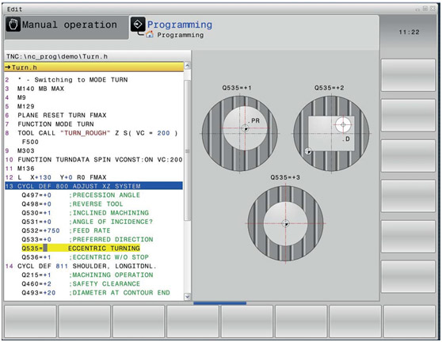Click the Manual operation hand icon
The height and width of the screenshot is (342, 442).
[x=13, y=25]
